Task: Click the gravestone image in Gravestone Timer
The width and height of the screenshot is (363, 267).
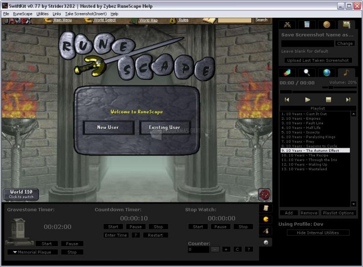Action: [19, 231]
